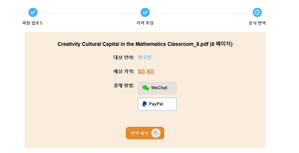Screen dimensions: 299x153
Task: Click the document translation clock icon
Action: (x=257, y=12)
